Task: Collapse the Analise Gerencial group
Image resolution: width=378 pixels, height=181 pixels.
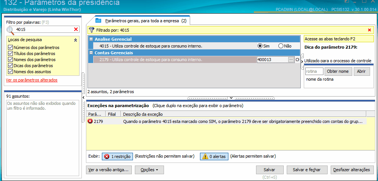Action: [91, 39]
